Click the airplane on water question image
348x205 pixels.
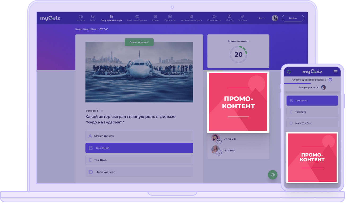[x=139, y=72]
